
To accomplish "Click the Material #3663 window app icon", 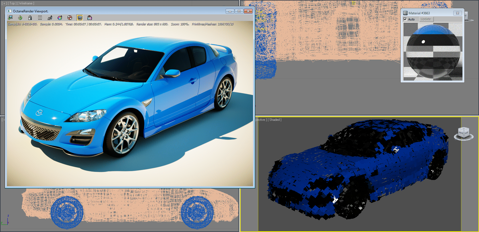I will click(405, 13).
